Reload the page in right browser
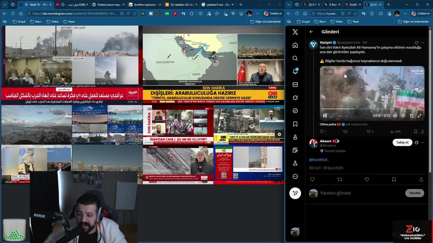 point(297,13)
